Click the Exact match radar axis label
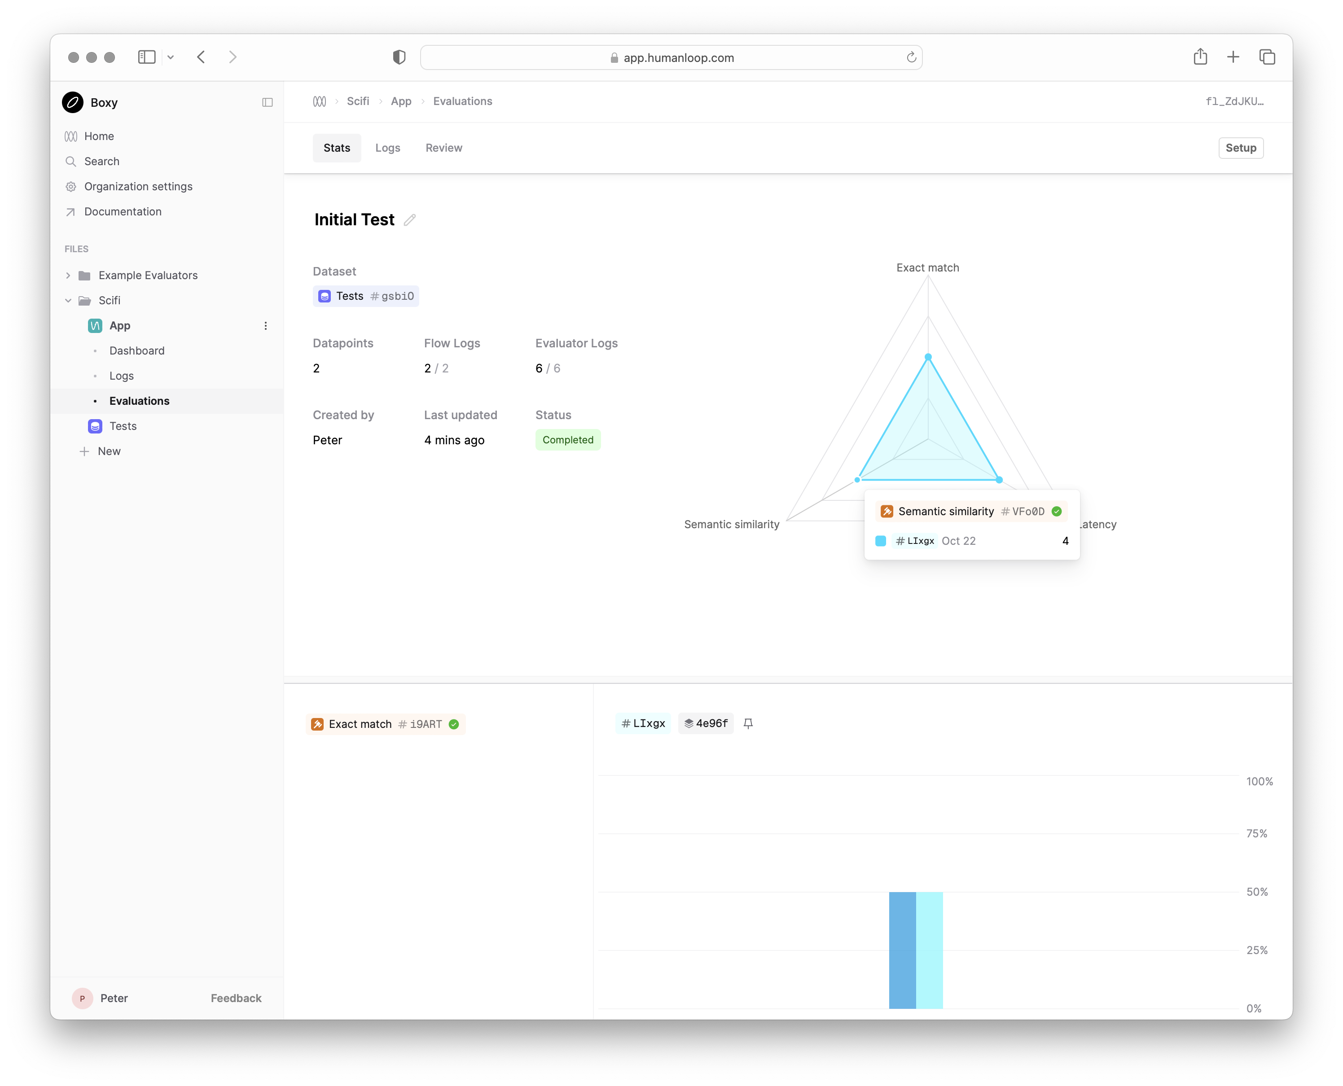This screenshot has height=1086, width=1343. tap(927, 268)
